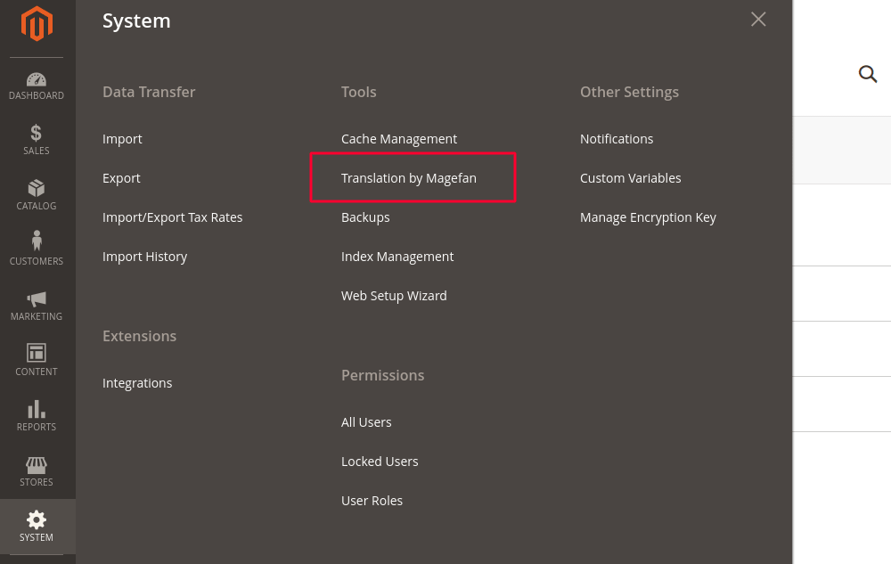Screen dimensions: 891x564
Task: Open the Content layout icon
Action: tap(37, 354)
